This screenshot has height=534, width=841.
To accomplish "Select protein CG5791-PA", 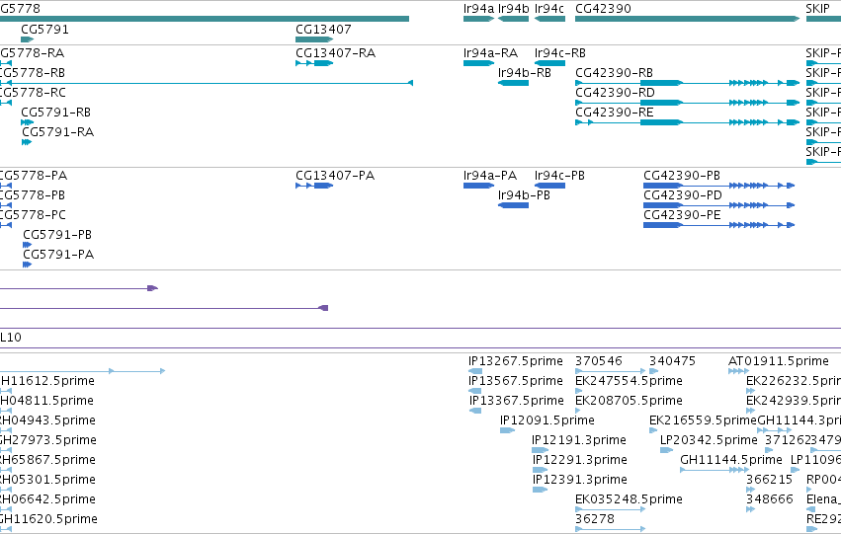I will click(58, 255).
